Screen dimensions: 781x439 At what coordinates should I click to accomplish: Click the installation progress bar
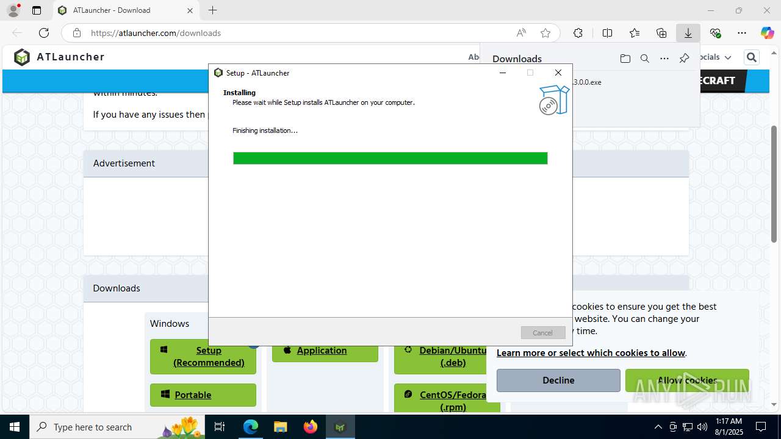pyautogui.click(x=390, y=159)
